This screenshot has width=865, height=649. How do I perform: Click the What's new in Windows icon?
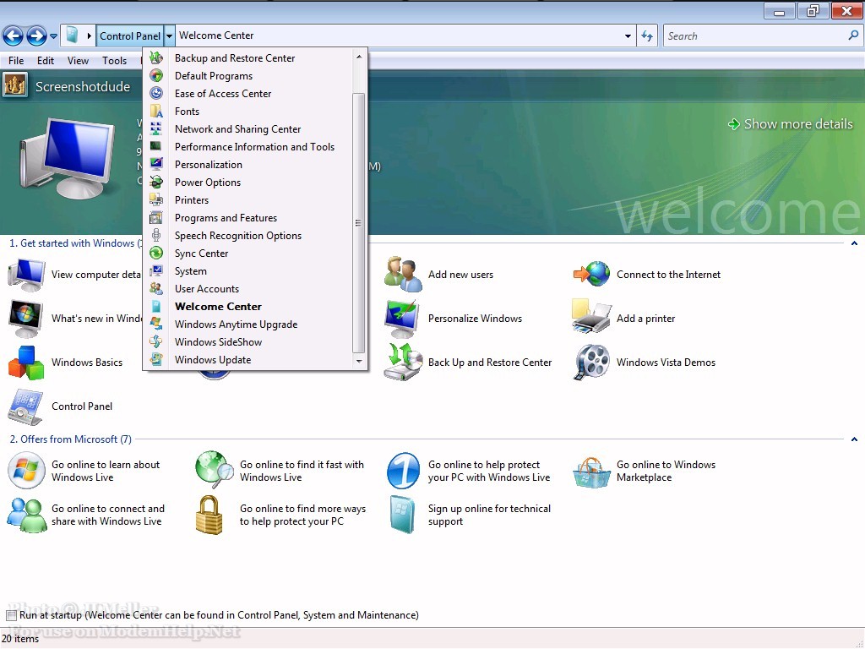click(26, 319)
